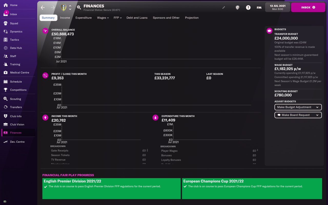Click the income this month value £20,762
Image resolution: width=328 pixels, height=205 pixels.
coord(58,120)
